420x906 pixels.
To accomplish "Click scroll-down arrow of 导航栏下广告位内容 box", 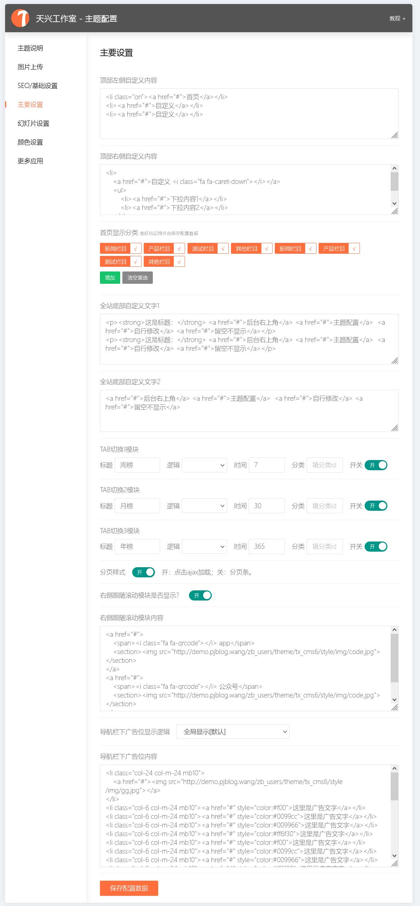I will [395, 856].
